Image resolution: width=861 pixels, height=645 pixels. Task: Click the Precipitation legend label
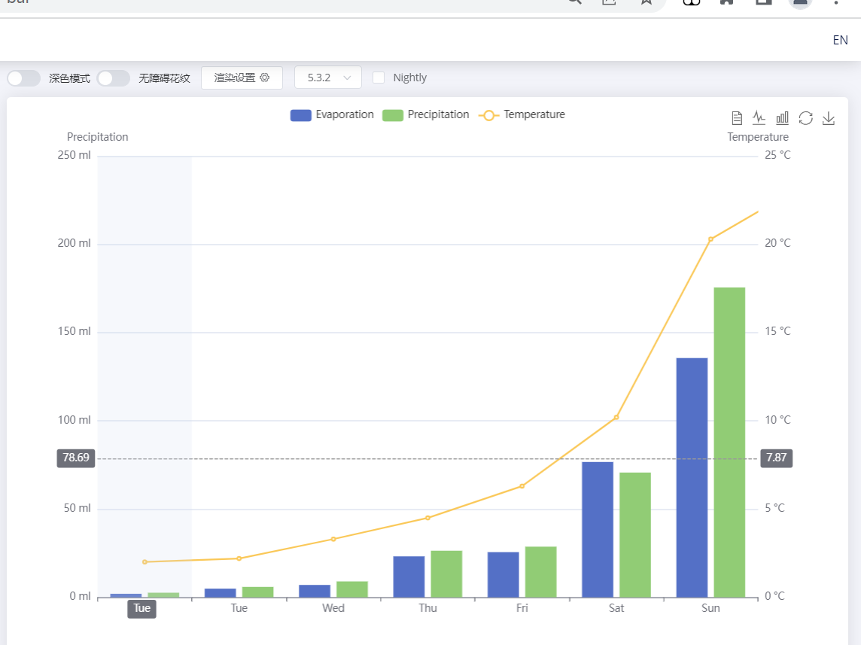click(x=438, y=115)
